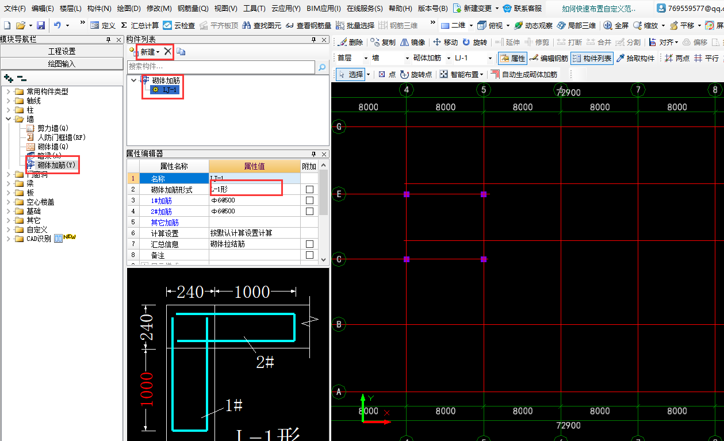Toggle the 属性 (properties) panel button
Screen dimensions: 724x441
[x=512, y=58]
